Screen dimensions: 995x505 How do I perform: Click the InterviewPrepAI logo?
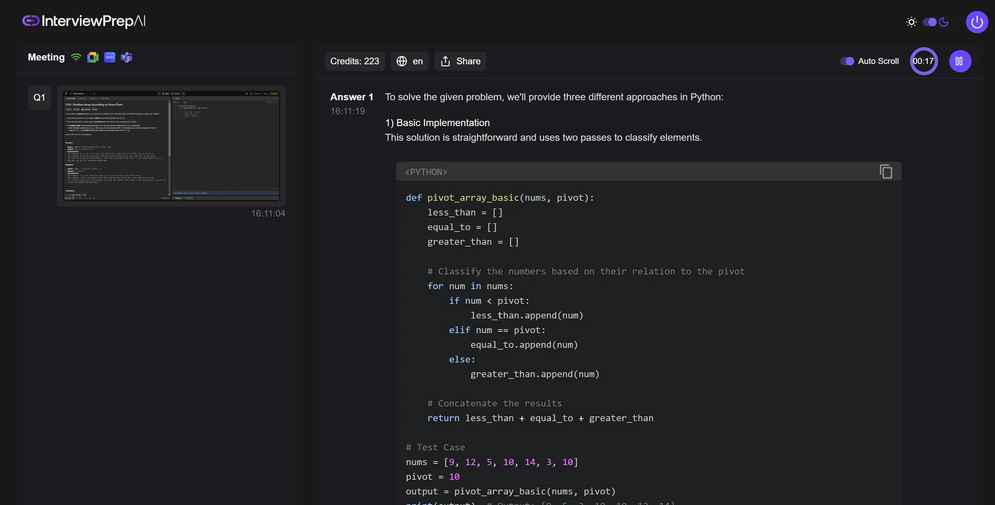point(83,21)
